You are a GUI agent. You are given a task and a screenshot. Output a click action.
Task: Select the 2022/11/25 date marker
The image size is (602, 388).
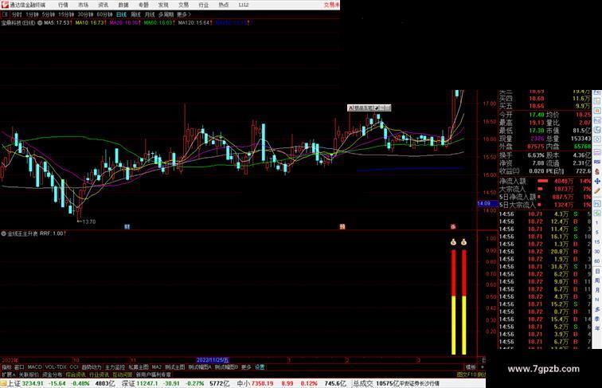point(213,360)
